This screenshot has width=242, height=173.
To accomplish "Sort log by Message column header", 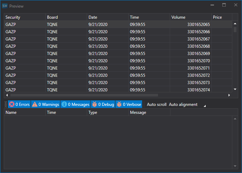I will 149,112.
